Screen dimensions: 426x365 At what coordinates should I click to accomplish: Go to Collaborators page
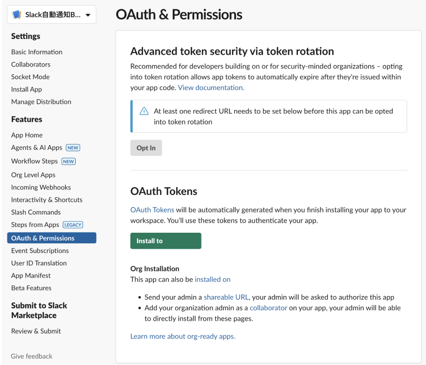pos(31,64)
